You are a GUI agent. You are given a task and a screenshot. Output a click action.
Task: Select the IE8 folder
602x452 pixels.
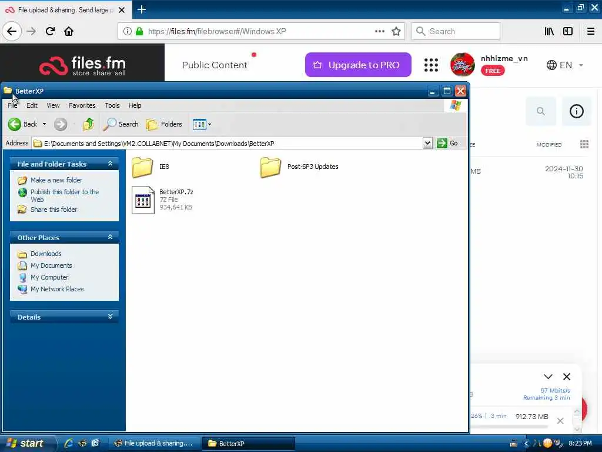coord(150,167)
